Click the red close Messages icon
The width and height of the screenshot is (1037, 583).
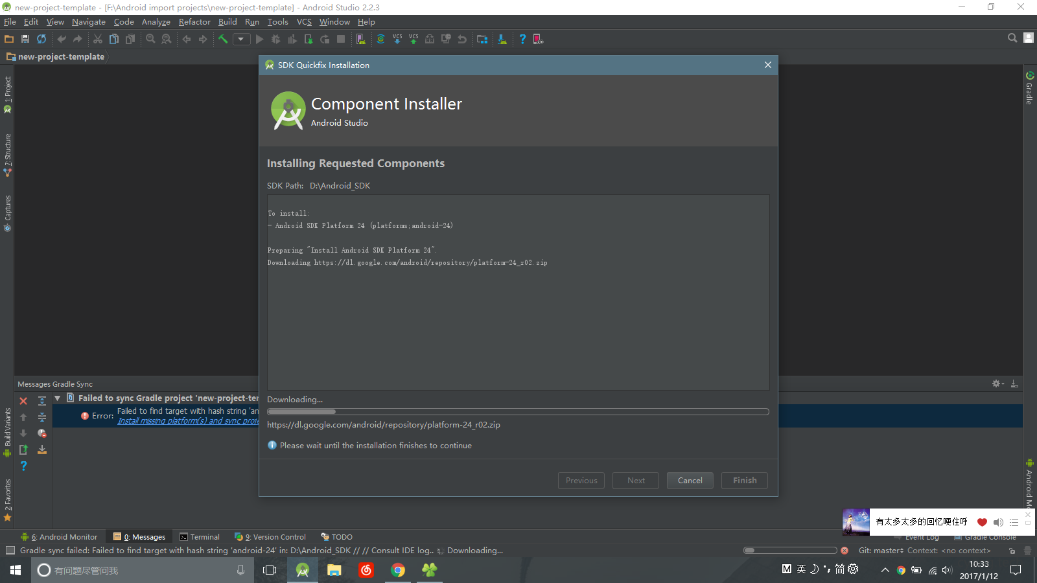23,401
